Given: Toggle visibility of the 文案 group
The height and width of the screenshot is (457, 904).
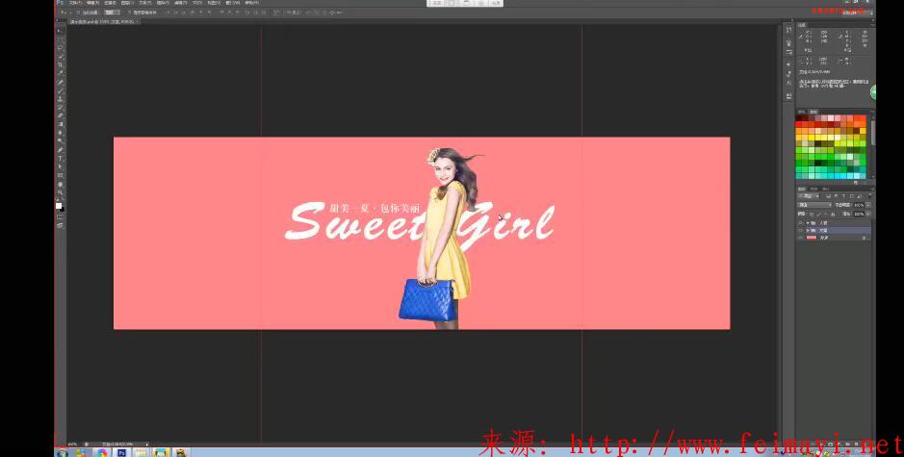Looking at the screenshot, I should pos(799,230).
